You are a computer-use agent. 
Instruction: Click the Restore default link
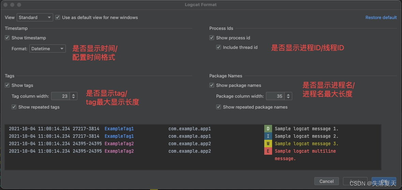381,17
